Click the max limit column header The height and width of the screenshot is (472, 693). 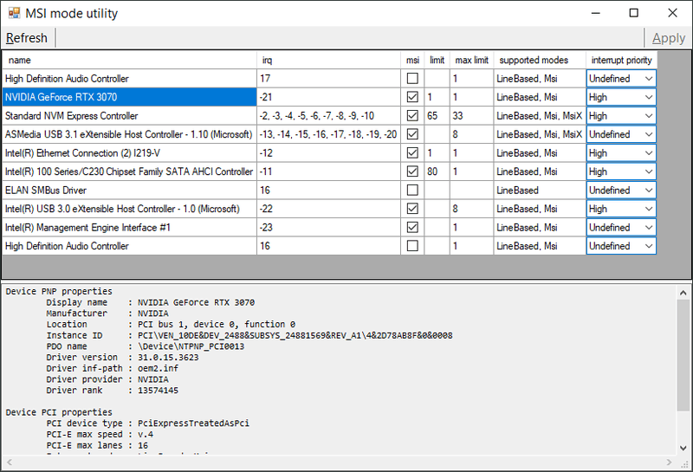[x=471, y=60]
